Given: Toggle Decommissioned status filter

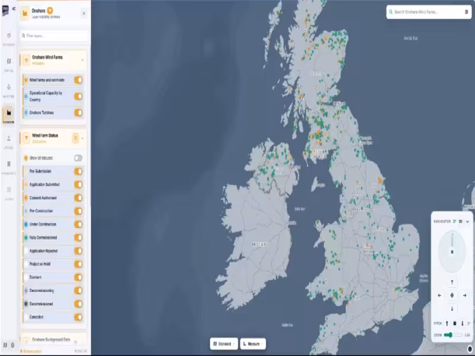Looking at the screenshot, I should (78, 304).
